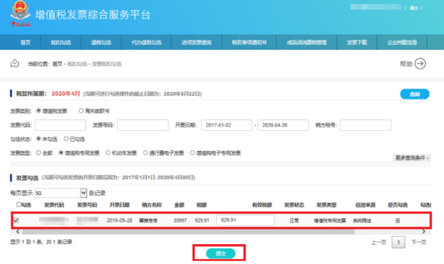Select the 海关缴款书 radio option
This screenshot has width=444, height=264.
coord(81,111)
